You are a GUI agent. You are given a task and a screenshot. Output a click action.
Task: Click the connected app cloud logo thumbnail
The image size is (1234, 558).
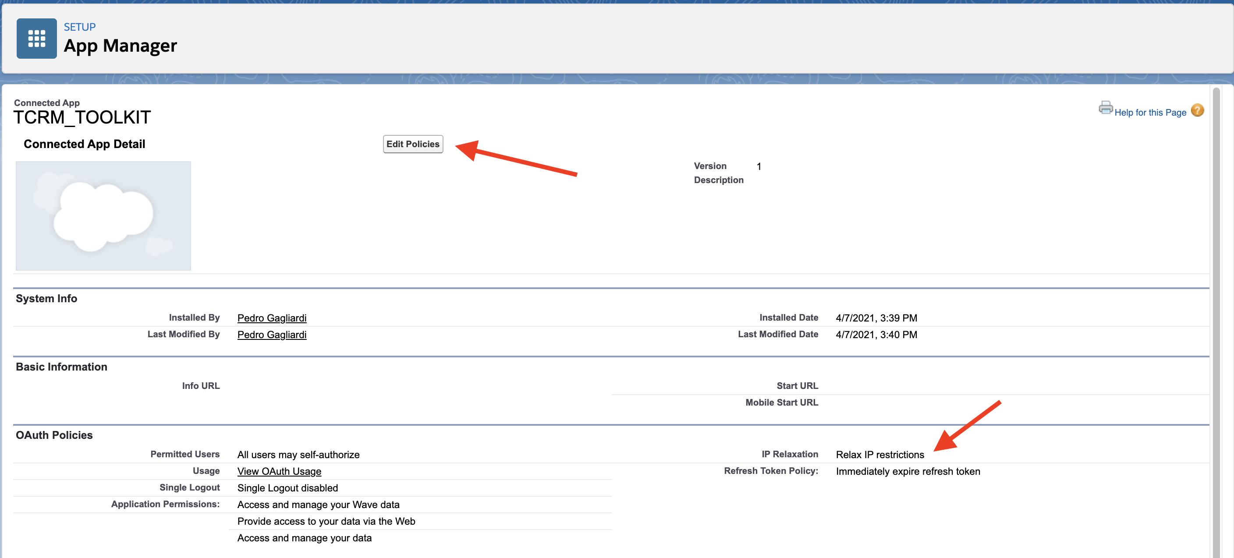(103, 215)
